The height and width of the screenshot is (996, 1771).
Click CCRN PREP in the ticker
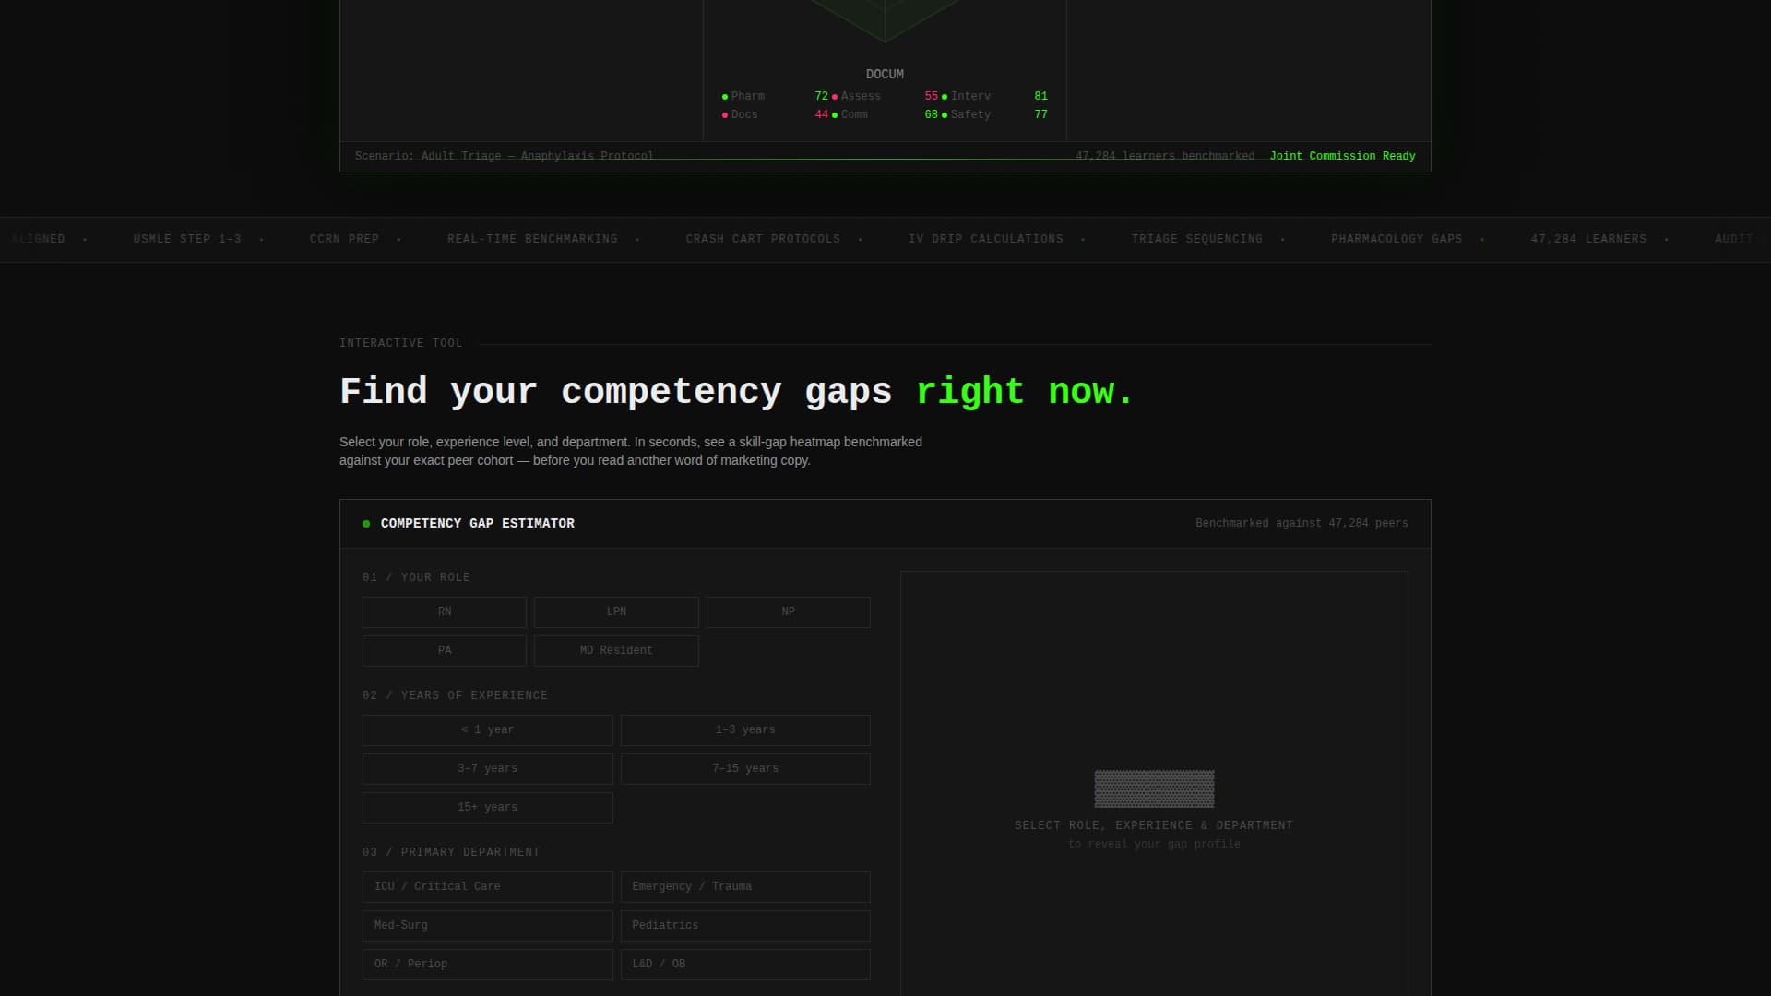coord(344,239)
